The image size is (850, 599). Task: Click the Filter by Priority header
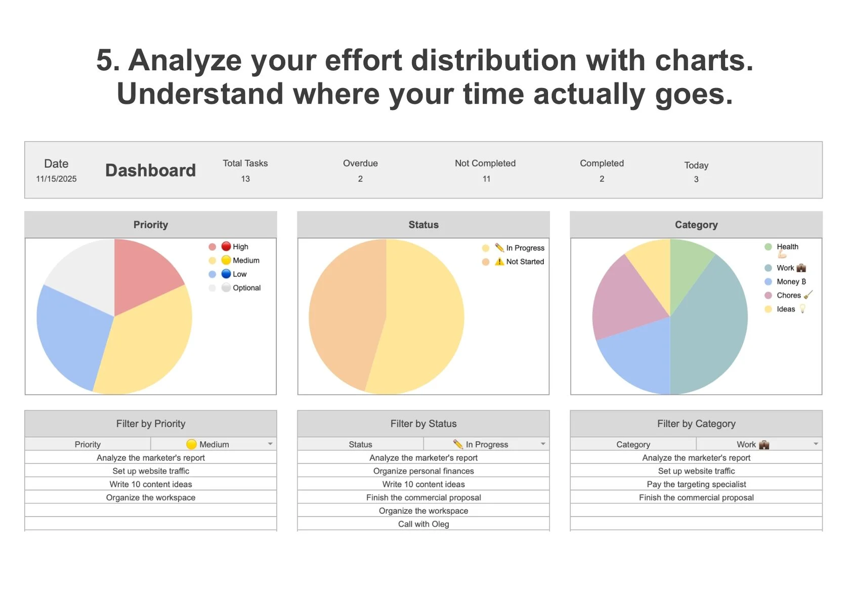pyautogui.click(x=151, y=423)
